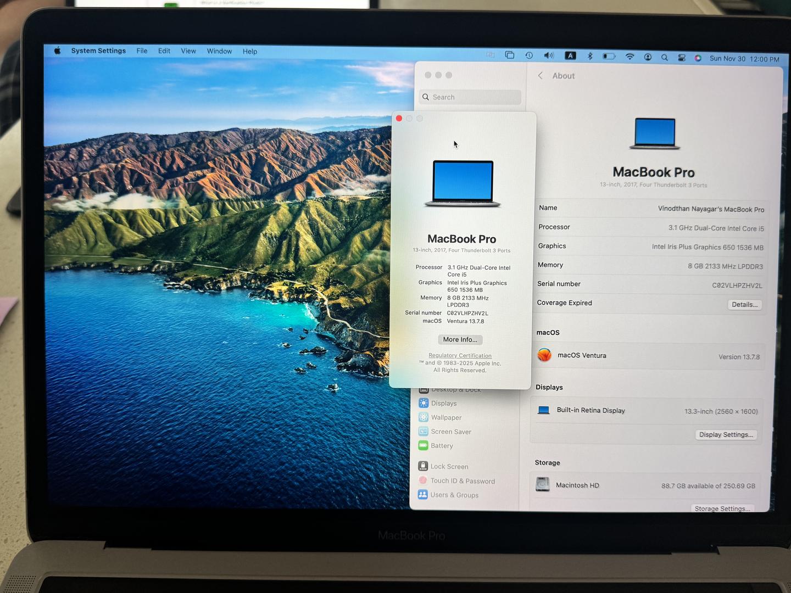791x593 pixels.
Task: Open the Regulatory Certification link
Action: (460, 355)
